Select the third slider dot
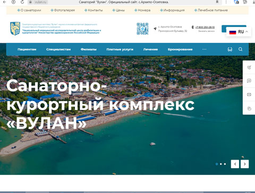Image resolution: width=255 pixels, height=193 pixels. tap(225, 164)
